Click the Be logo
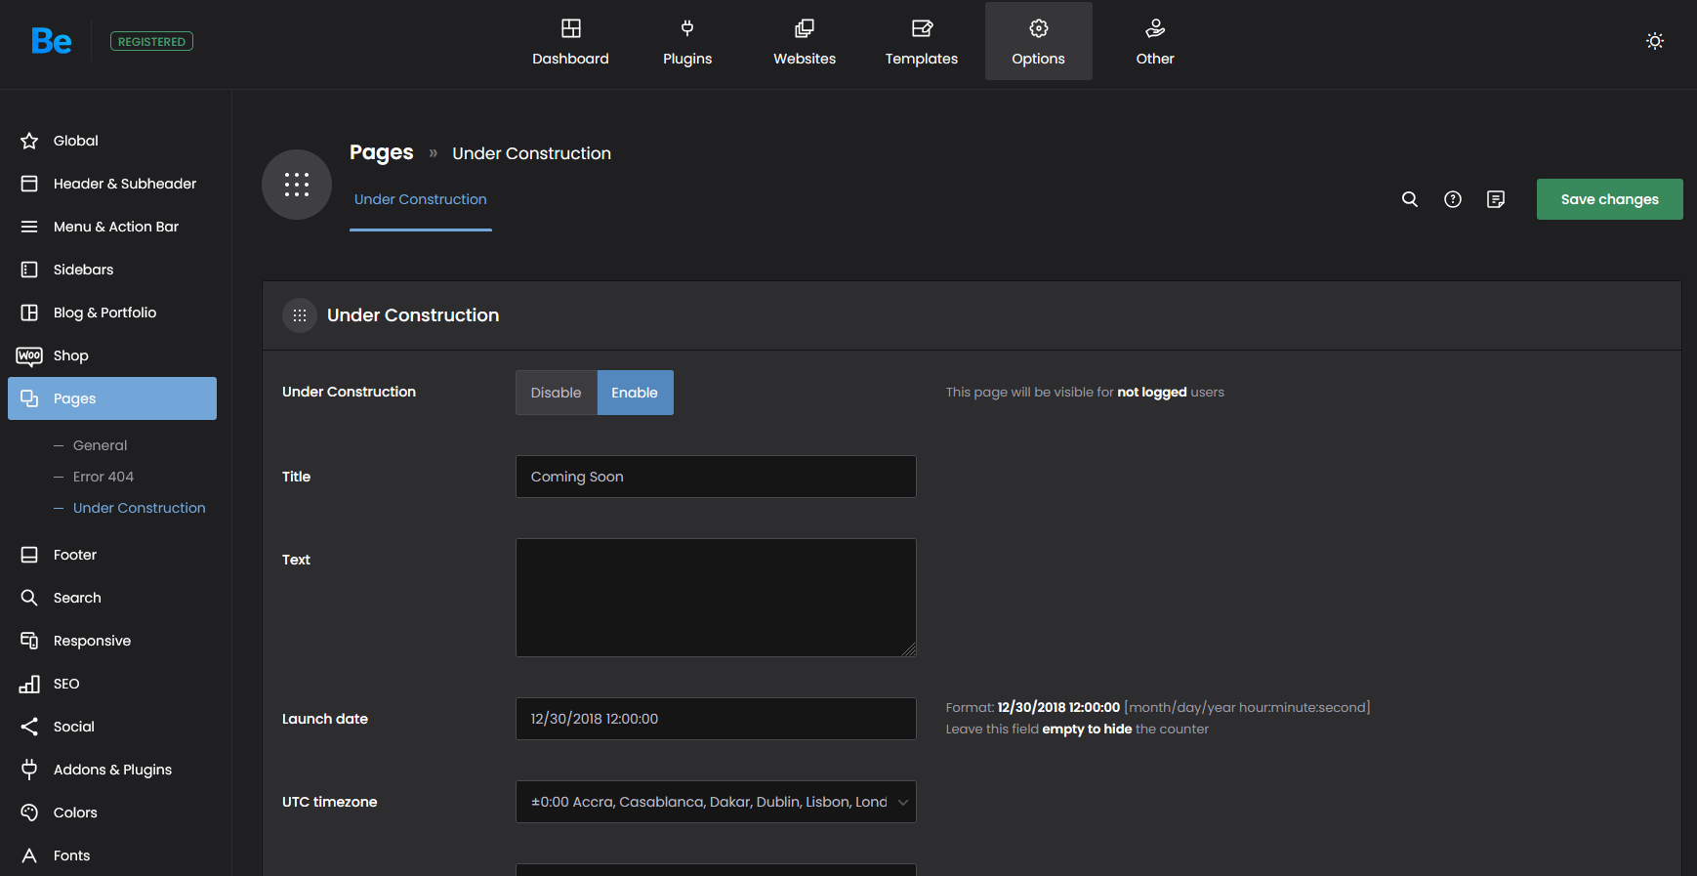The height and width of the screenshot is (876, 1697). (51, 41)
